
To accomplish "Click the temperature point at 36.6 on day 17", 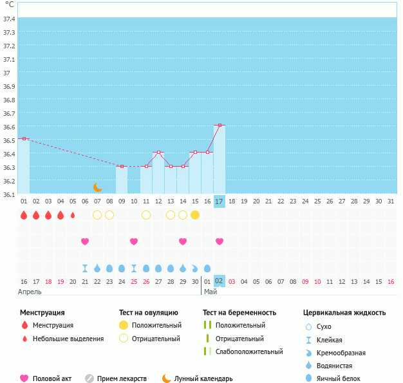I will [x=220, y=125].
